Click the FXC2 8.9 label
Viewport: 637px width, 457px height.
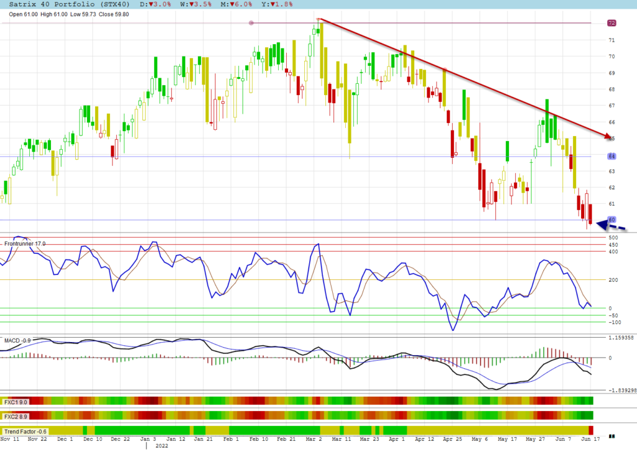16,417
